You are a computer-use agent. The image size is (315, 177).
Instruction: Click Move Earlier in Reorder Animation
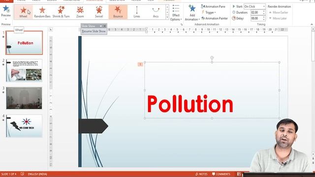click(x=279, y=12)
